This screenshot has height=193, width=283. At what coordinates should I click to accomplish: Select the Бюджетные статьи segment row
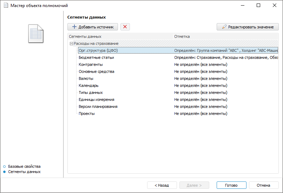[96, 57]
